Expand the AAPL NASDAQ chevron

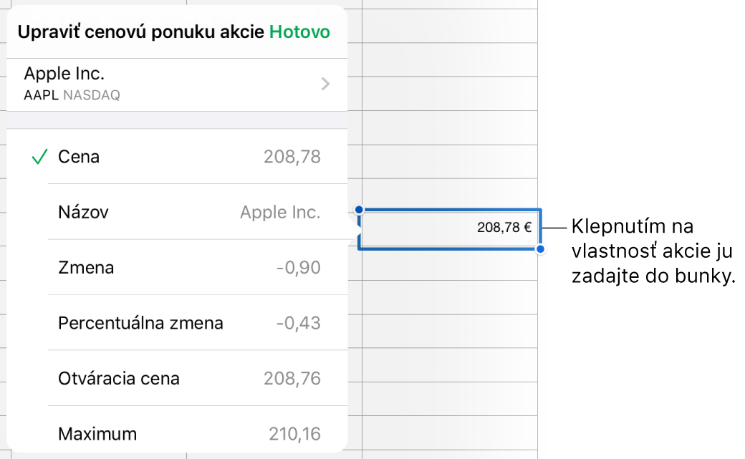click(325, 84)
